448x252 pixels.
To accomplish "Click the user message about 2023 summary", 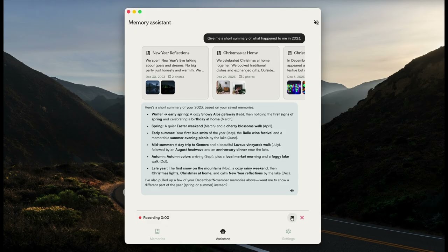I will tap(254, 38).
